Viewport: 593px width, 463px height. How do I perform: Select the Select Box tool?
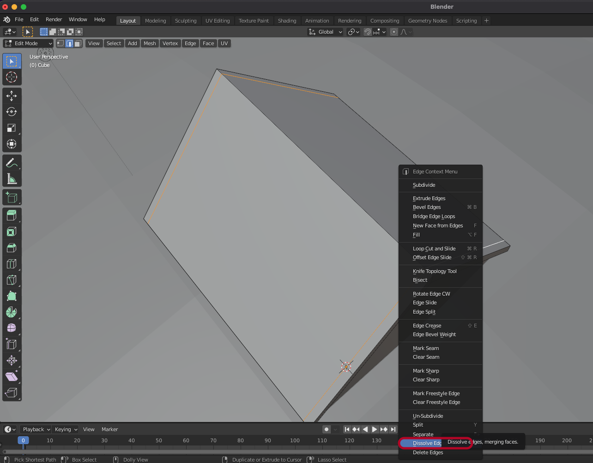coord(12,61)
